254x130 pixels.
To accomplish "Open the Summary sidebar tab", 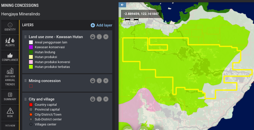I will tap(10, 97).
